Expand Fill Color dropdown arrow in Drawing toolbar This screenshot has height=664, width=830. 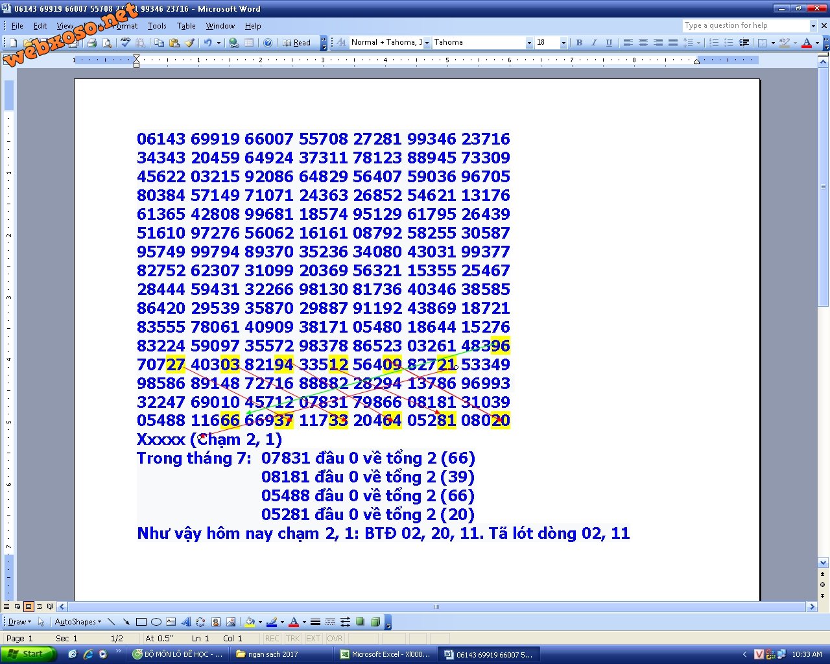click(260, 622)
